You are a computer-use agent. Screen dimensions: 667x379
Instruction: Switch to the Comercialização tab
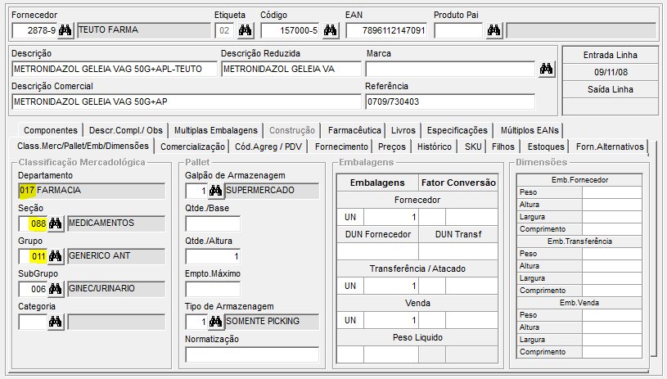click(x=192, y=147)
